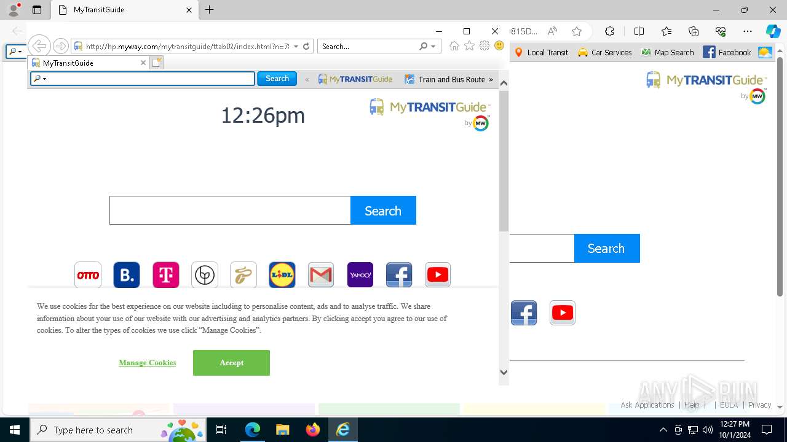Go forward in Internet Explorer
787x442 pixels.
point(60,46)
